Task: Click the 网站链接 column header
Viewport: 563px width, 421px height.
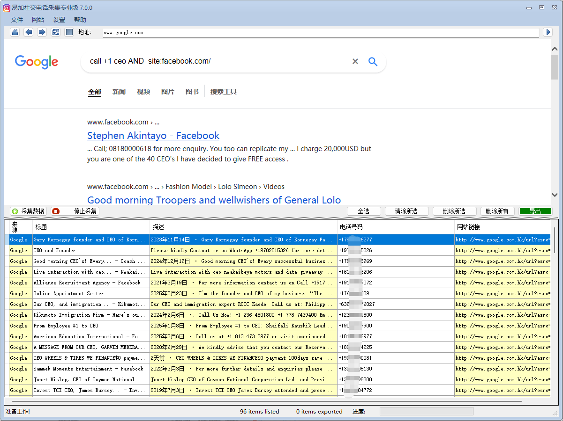Action: click(x=503, y=227)
